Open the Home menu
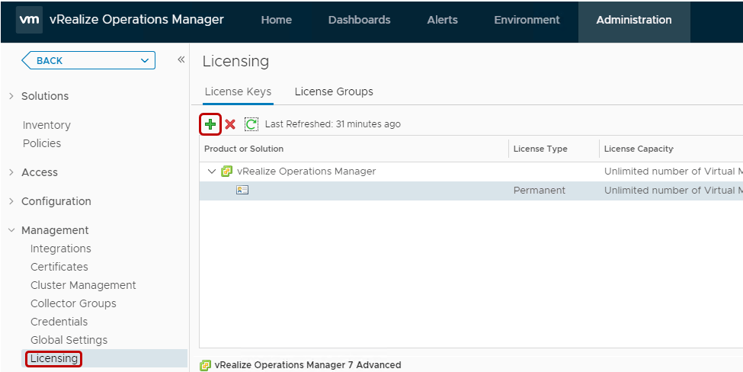 click(x=277, y=20)
